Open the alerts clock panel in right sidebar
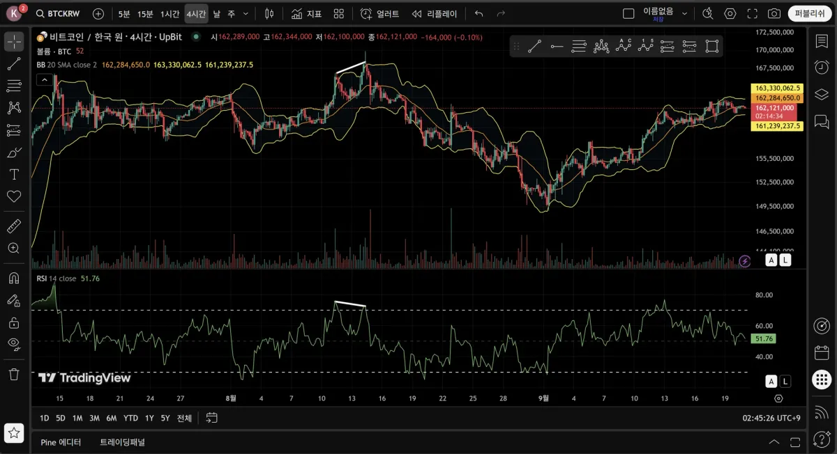The width and height of the screenshot is (837, 454). point(822,68)
